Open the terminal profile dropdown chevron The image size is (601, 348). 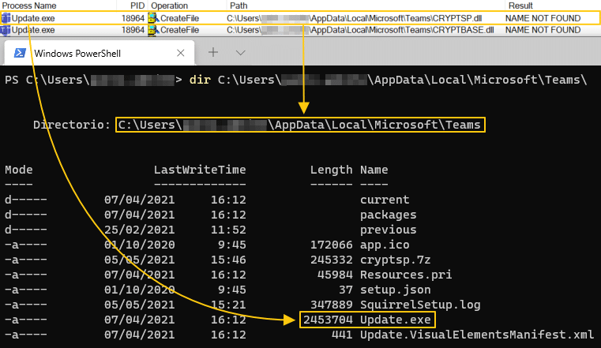pyautogui.click(x=240, y=53)
